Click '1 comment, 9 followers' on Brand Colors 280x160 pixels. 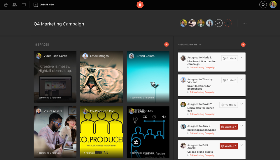pos(142,98)
